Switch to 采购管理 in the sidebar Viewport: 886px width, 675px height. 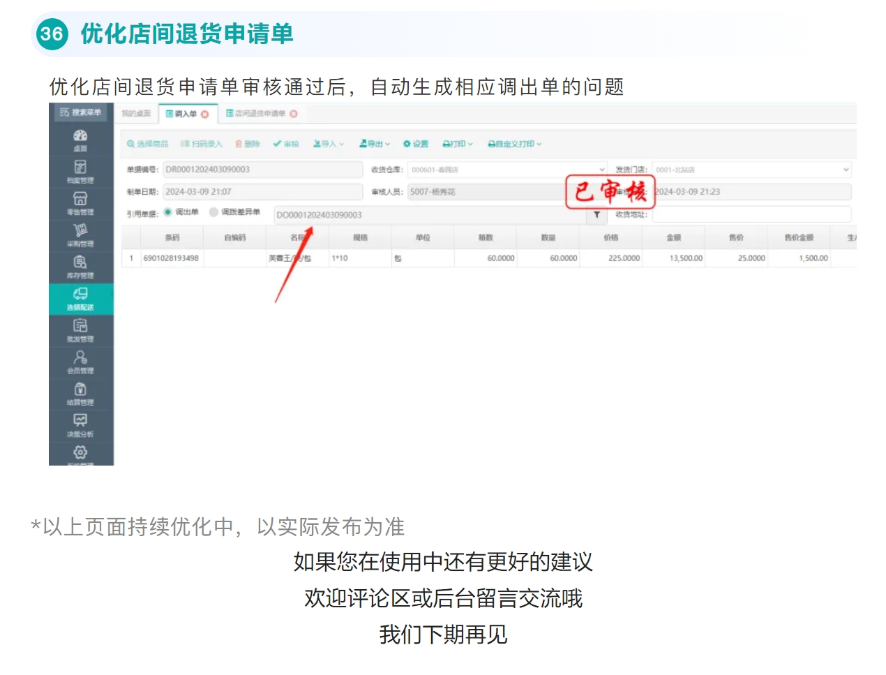[x=80, y=235]
